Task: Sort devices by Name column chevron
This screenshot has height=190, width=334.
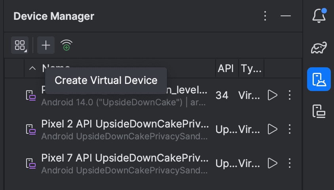Action: pyautogui.click(x=32, y=68)
